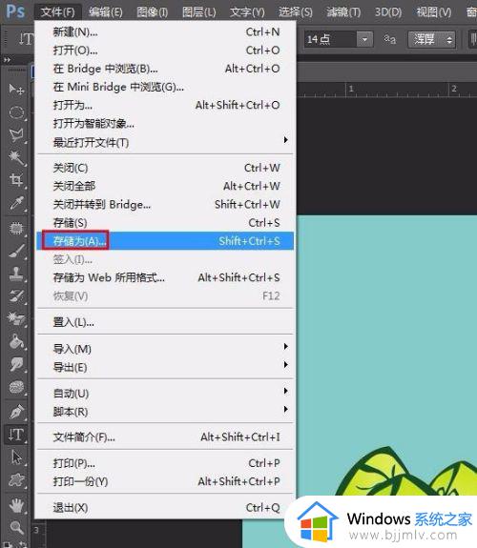Choose 打开为智能对象... menu item
The width and height of the screenshot is (477, 548).
pyautogui.click(x=165, y=123)
